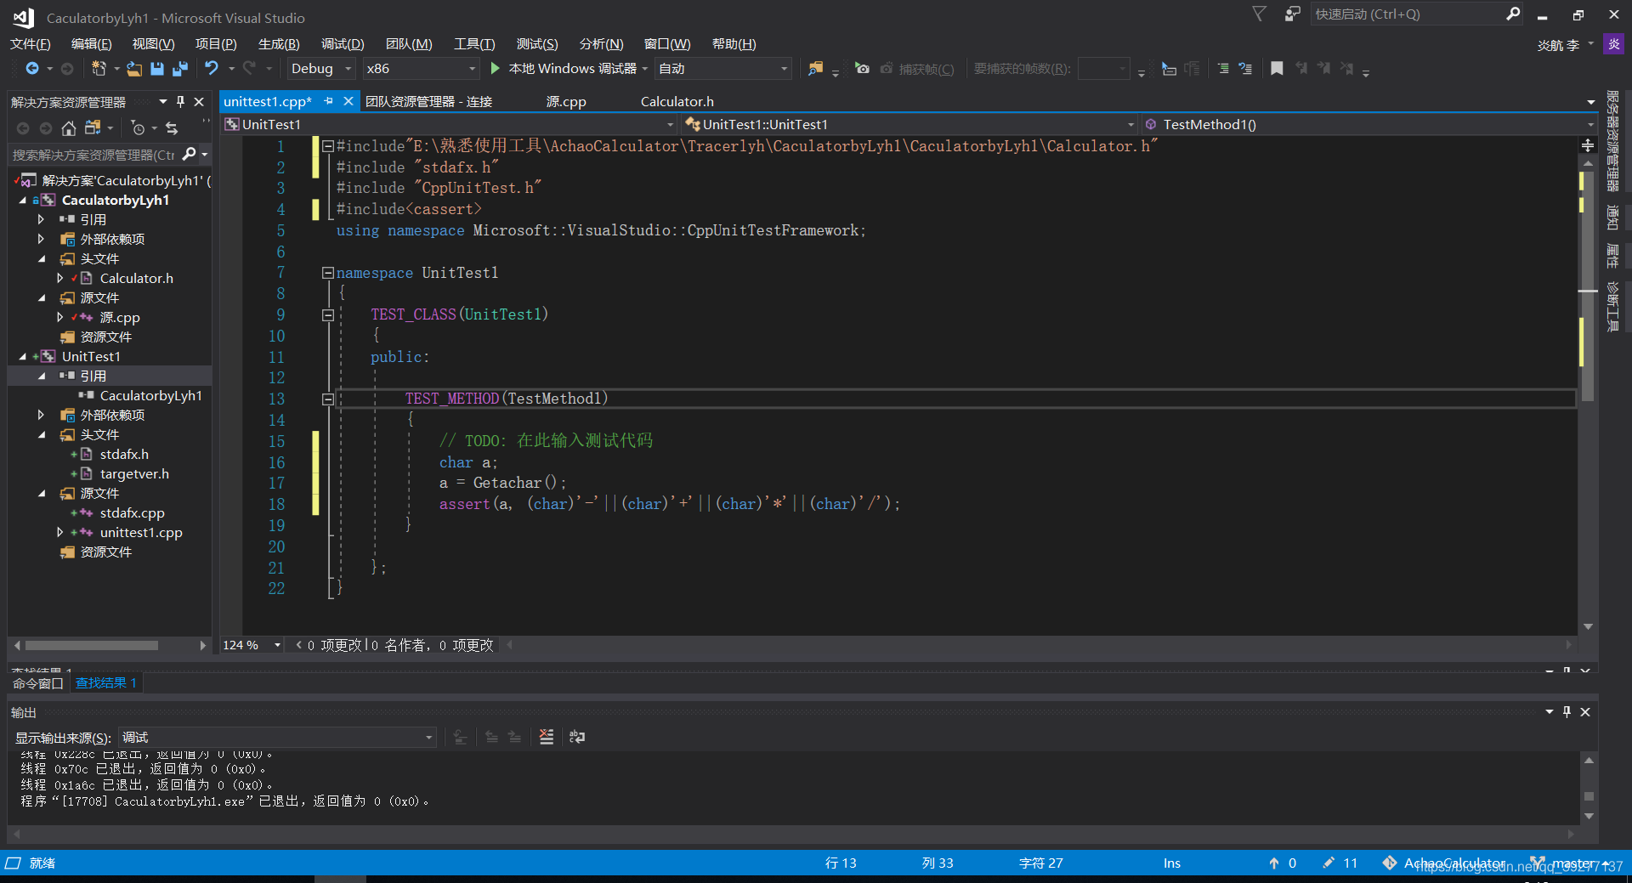Click the 炎航 李 account name
The height and width of the screenshot is (883, 1632).
pyautogui.click(x=1558, y=45)
